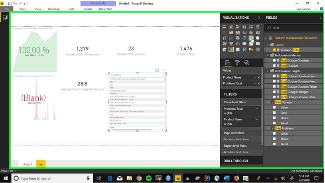Image resolution: width=325 pixels, height=183 pixels.
Task: Select the clustered column chart visualization
Action: [x=244, y=27]
